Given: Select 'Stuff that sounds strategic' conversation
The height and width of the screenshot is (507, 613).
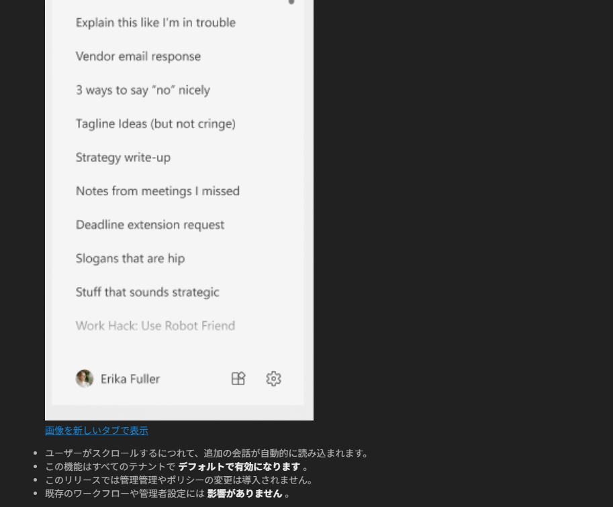Looking at the screenshot, I should tap(148, 292).
